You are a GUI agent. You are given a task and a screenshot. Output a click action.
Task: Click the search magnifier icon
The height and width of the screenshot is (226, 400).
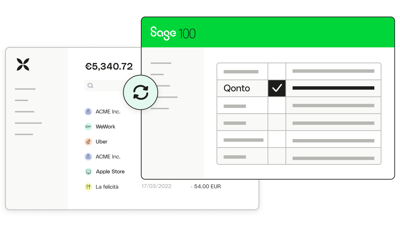point(90,86)
